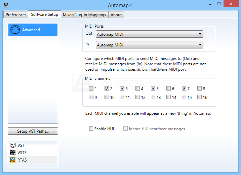Image resolution: width=241 pixels, height=175 pixels.
Task: Uncheck MIDI channel 2
Action: click(107, 89)
